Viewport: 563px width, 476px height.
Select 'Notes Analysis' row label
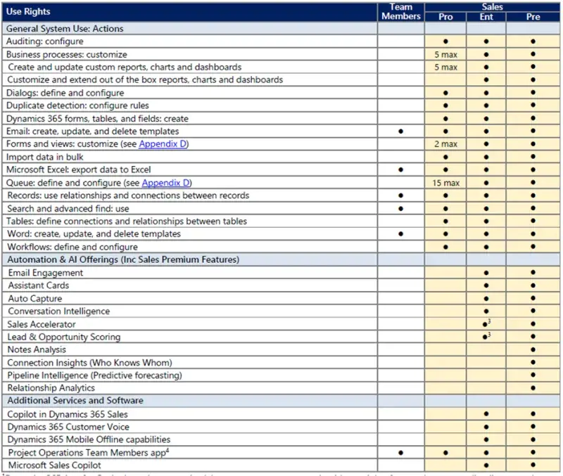[x=37, y=349]
